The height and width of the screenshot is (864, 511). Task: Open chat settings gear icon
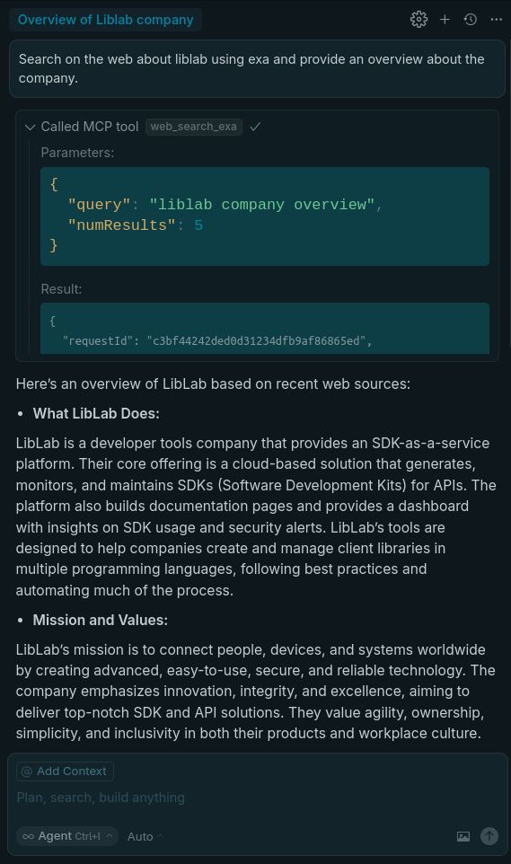tap(418, 19)
